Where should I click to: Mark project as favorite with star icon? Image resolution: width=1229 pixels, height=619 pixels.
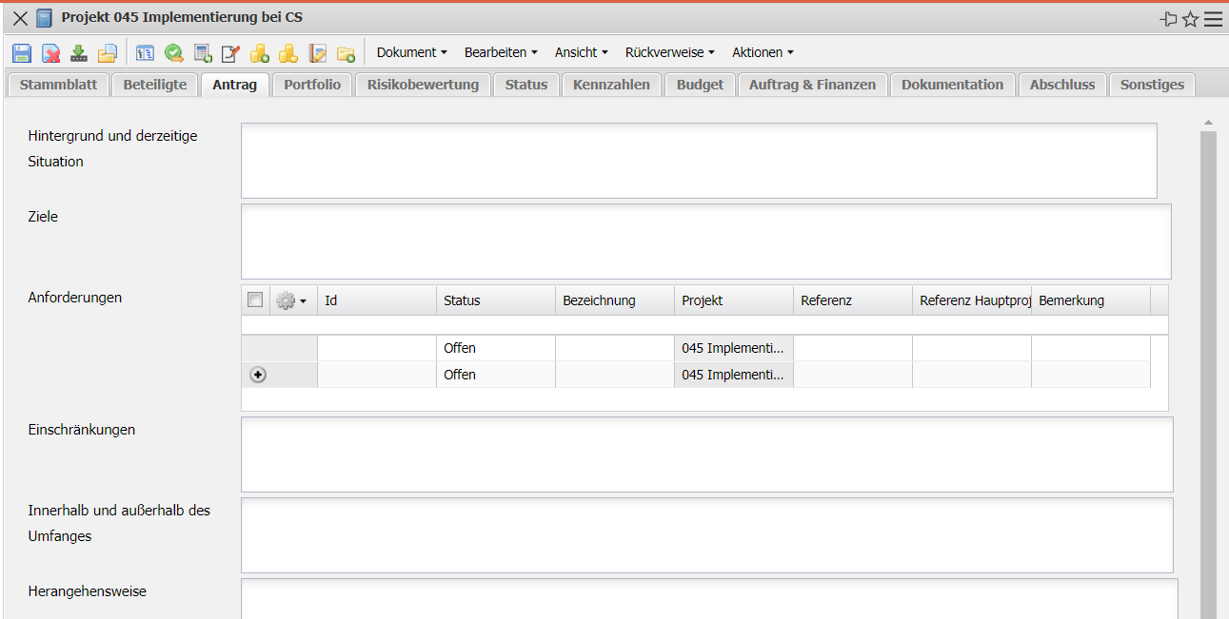(1190, 19)
